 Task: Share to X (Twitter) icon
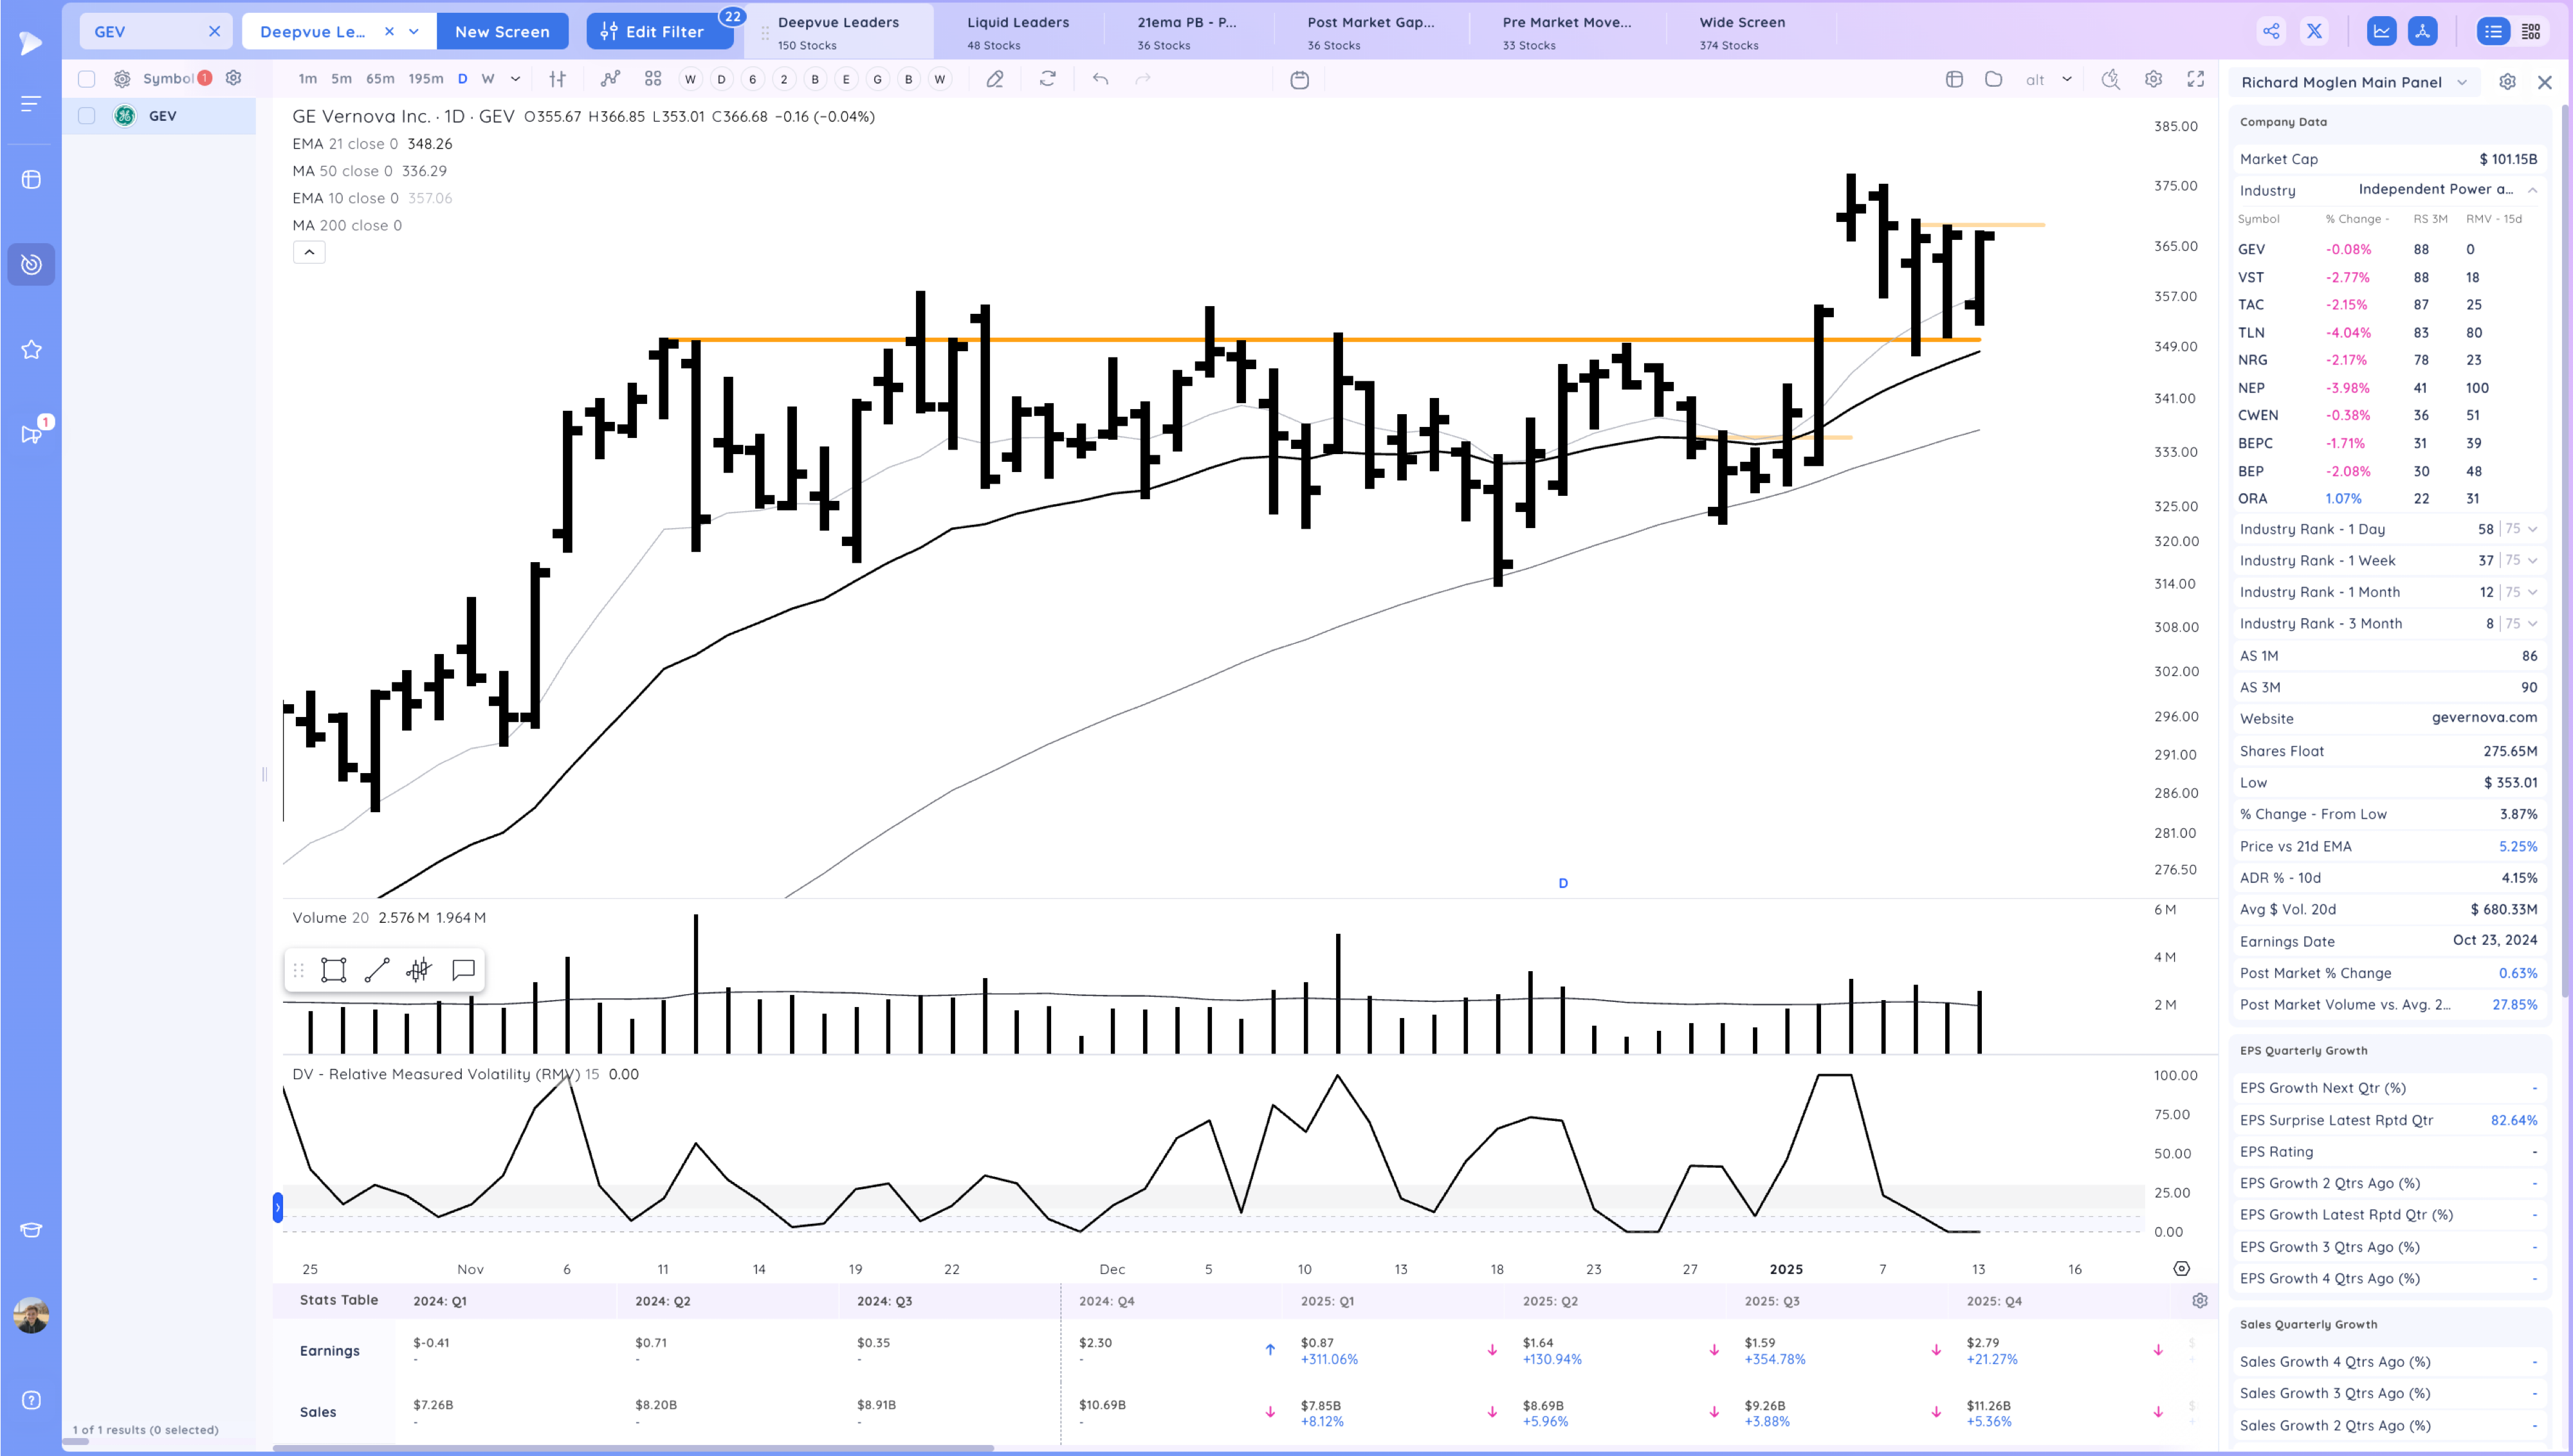[x=2314, y=31]
